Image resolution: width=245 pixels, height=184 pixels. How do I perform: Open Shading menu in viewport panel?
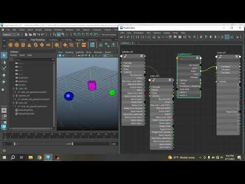click(69, 52)
